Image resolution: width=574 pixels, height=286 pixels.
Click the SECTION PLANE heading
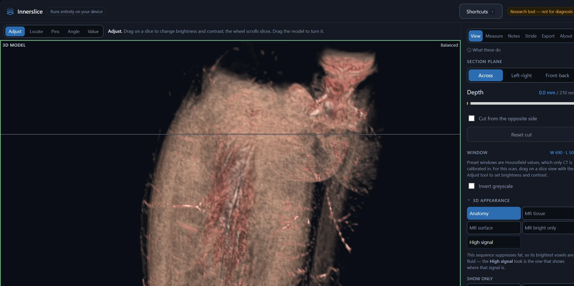(x=484, y=62)
